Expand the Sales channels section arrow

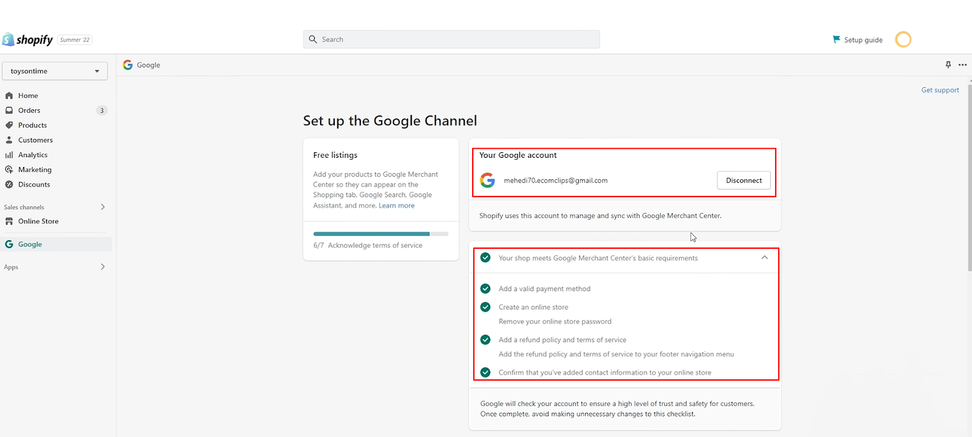point(103,207)
